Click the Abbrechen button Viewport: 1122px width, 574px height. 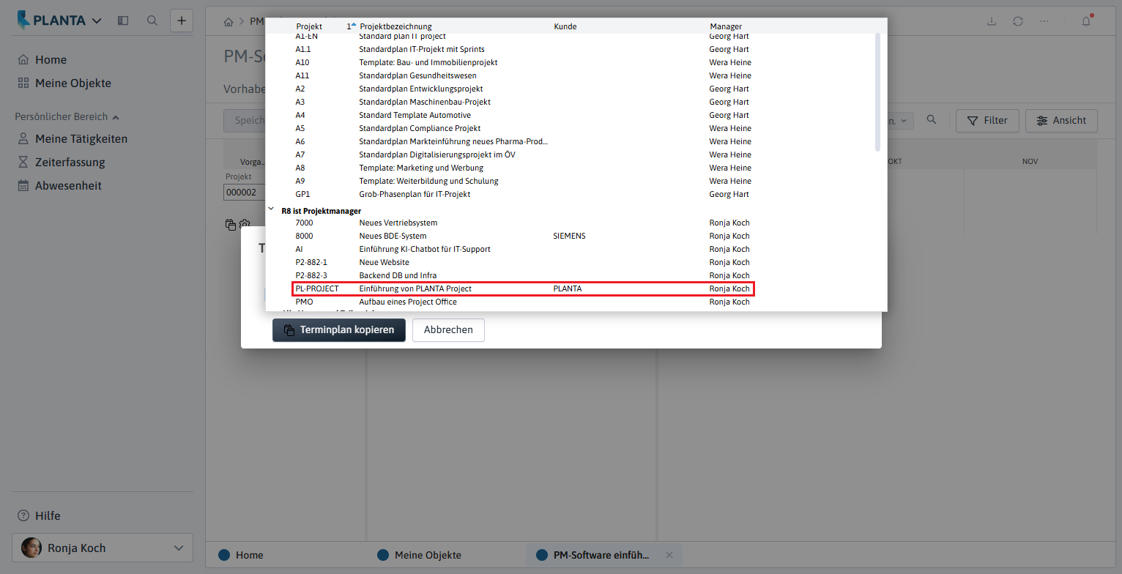[448, 329]
